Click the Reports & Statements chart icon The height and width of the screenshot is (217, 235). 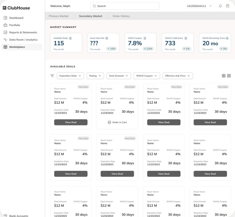point(6,32)
